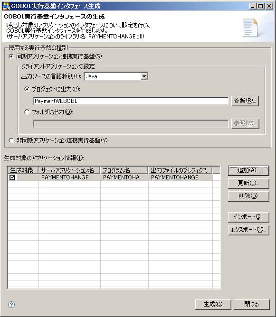Toggle 生成対象 checkbox for PAYMENTCHANGE row
Viewport: 276px width, 317px height.
(x=12, y=177)
